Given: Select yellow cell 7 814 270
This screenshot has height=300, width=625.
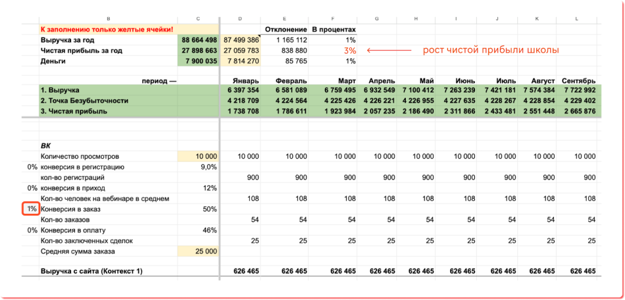Looking at the screenshot, I should 241,61.
